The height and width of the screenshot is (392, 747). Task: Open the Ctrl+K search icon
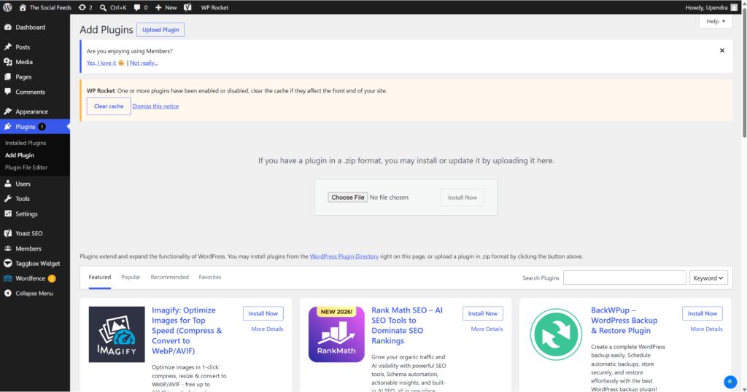(x=103, y=7)
